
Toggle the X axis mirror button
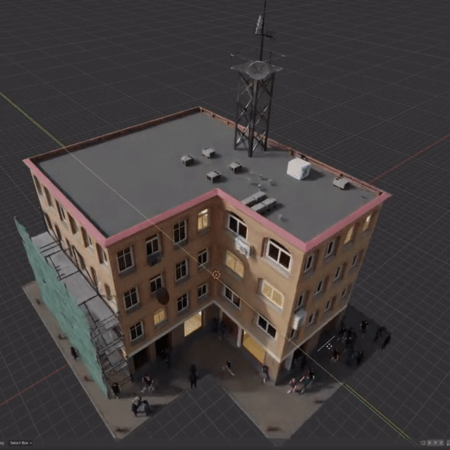tap(429, 442)
